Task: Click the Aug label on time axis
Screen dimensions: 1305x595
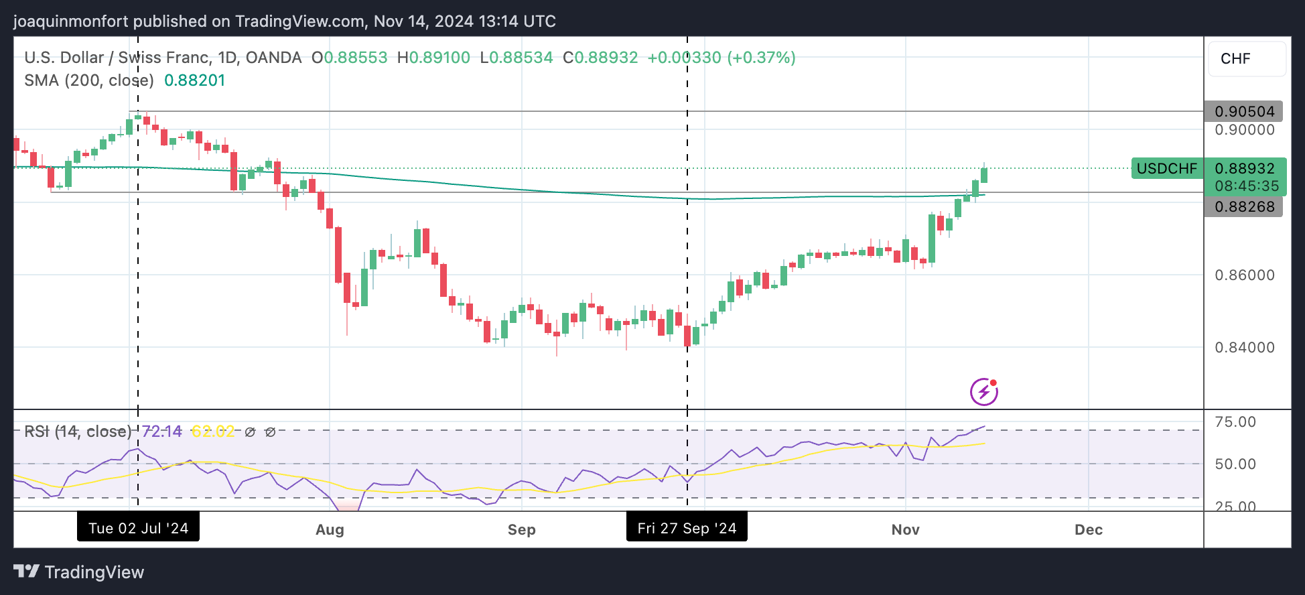Action: (330, 529)
